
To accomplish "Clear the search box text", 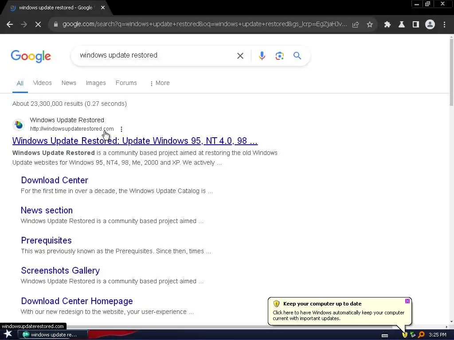I will pyautogui.click(x=240, y=56).
